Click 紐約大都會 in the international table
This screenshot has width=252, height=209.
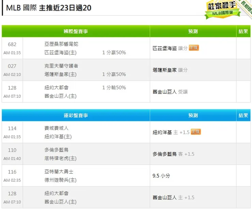(57, 87)
